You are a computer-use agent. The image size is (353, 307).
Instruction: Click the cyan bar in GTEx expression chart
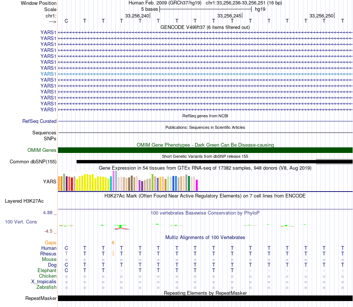pyautogui.click(x=111, y=183)
